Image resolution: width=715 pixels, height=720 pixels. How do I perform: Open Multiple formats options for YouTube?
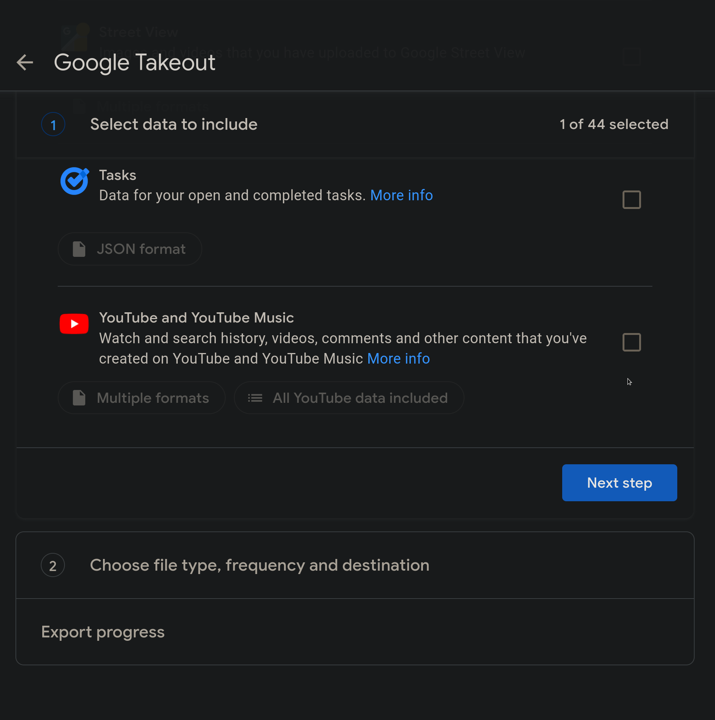(x=141, y=398)
